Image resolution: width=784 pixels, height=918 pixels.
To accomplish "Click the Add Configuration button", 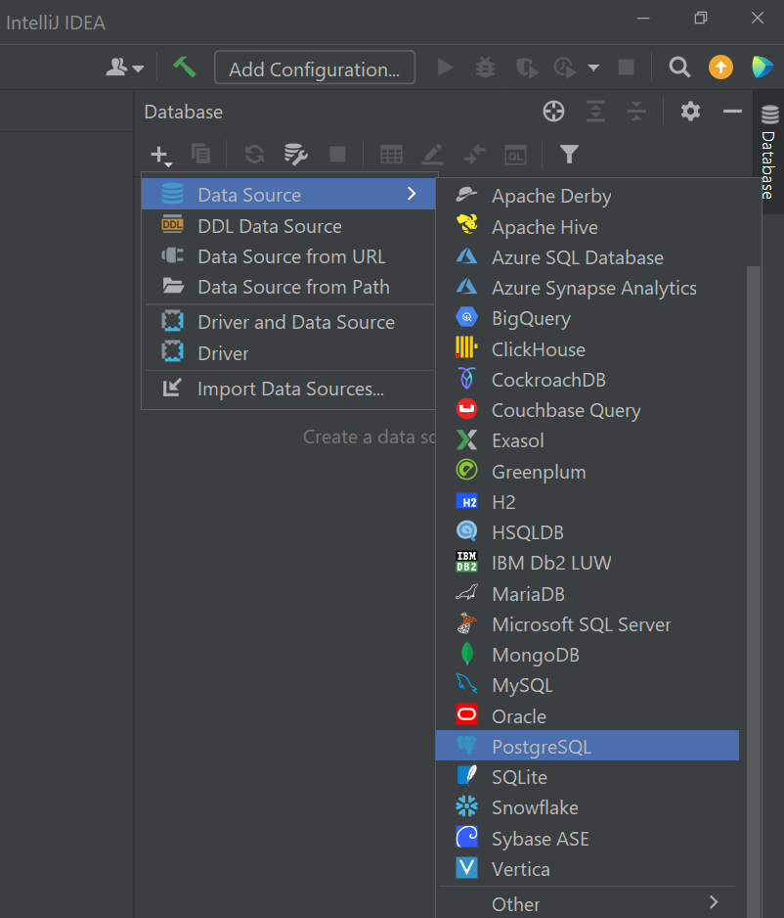I will pyautogui.click(x=315, y=68).
